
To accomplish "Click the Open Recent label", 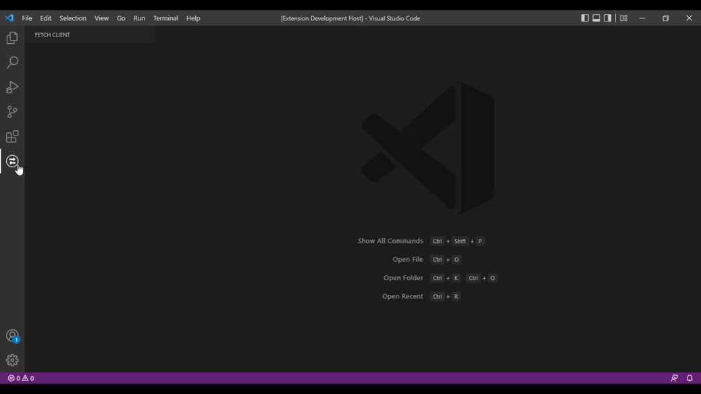I will click(x=403, y=296).
